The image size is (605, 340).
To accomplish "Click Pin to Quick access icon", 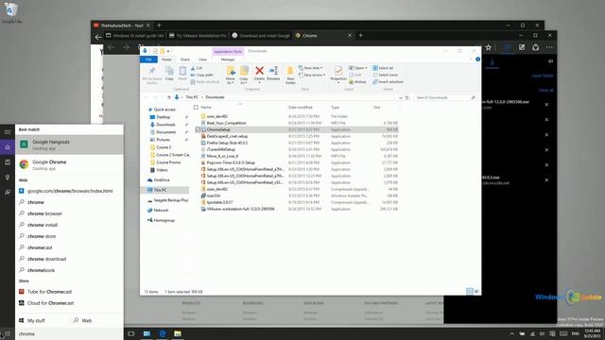I will pyautogui.click(x=152, y=71).
